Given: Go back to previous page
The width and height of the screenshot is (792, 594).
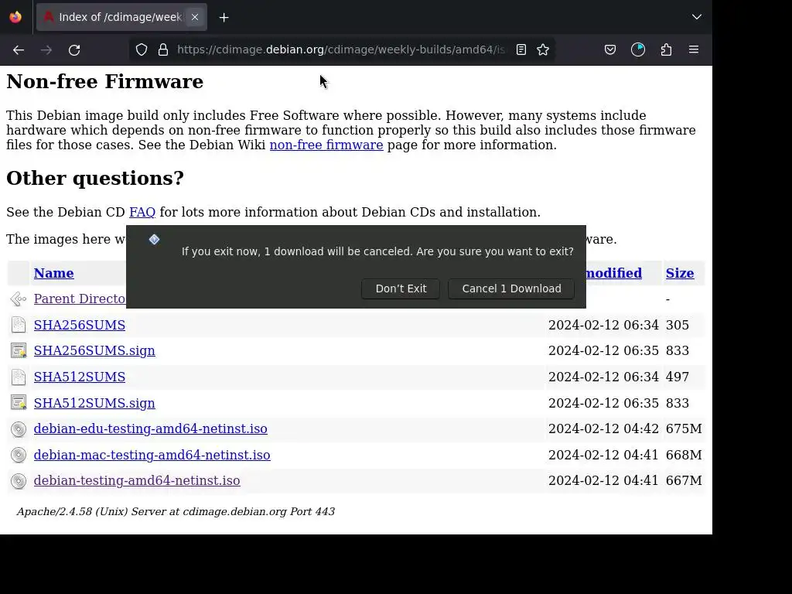Looking at the screenshot, I should (x=19, y=50).
